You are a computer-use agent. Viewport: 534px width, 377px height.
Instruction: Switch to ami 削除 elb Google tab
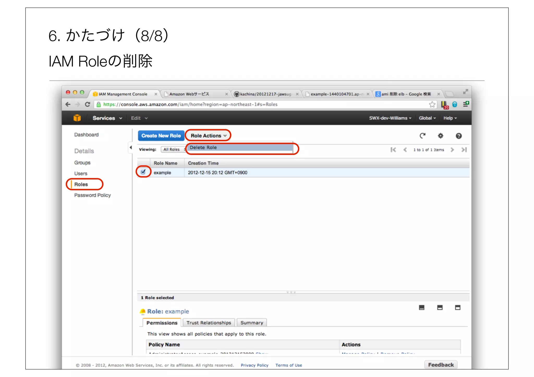click(x=406, y=94)
